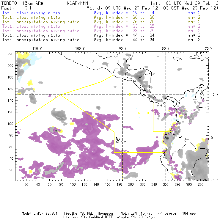Click the 'Model Info: V3.3.1' text
This screenshot has height=220, width=220.
coord(40,213)
